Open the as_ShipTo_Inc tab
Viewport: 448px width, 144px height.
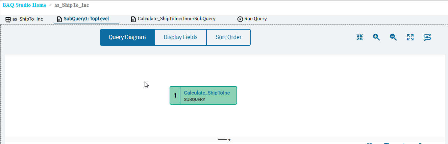[x=24, y=19]
